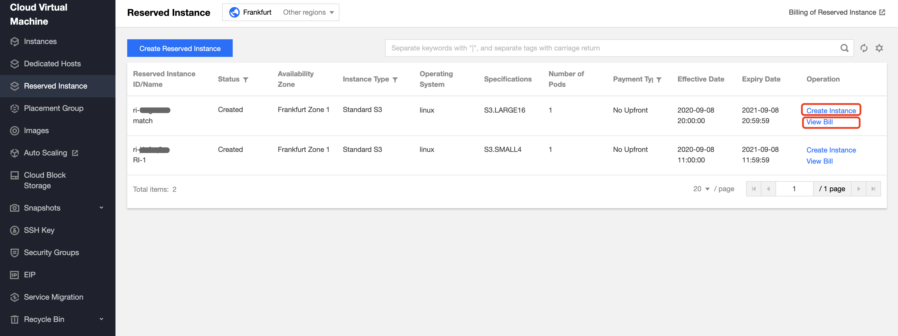Open table settings gear icon
Image resolution: width=898 pixels, height=336 pixels.
point(879,48)
